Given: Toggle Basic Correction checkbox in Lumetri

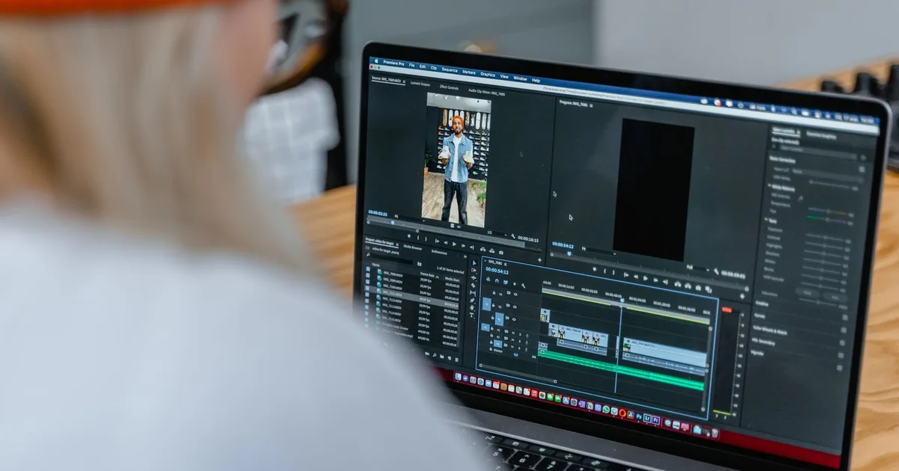Looking at the screenshot, I should (862, 169).
